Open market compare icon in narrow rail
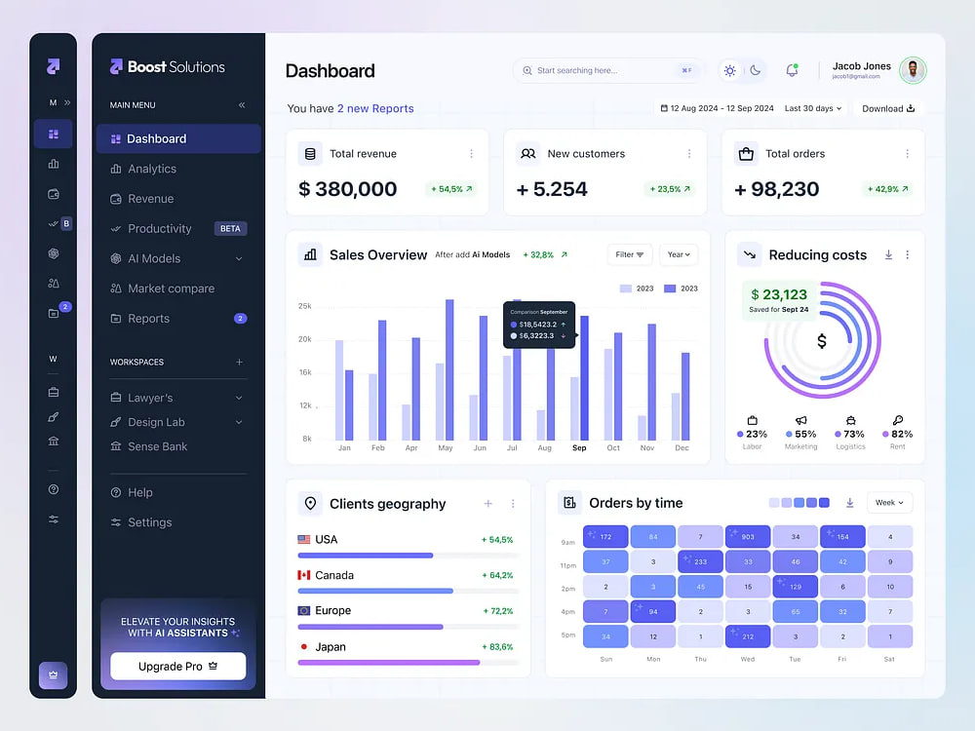Screen dimensions: 975x731 pyautogui.click(x=54, y=284)
